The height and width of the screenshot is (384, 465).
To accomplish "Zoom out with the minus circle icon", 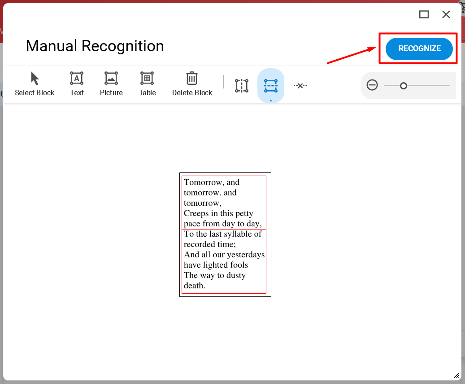I will coord(372,85).
